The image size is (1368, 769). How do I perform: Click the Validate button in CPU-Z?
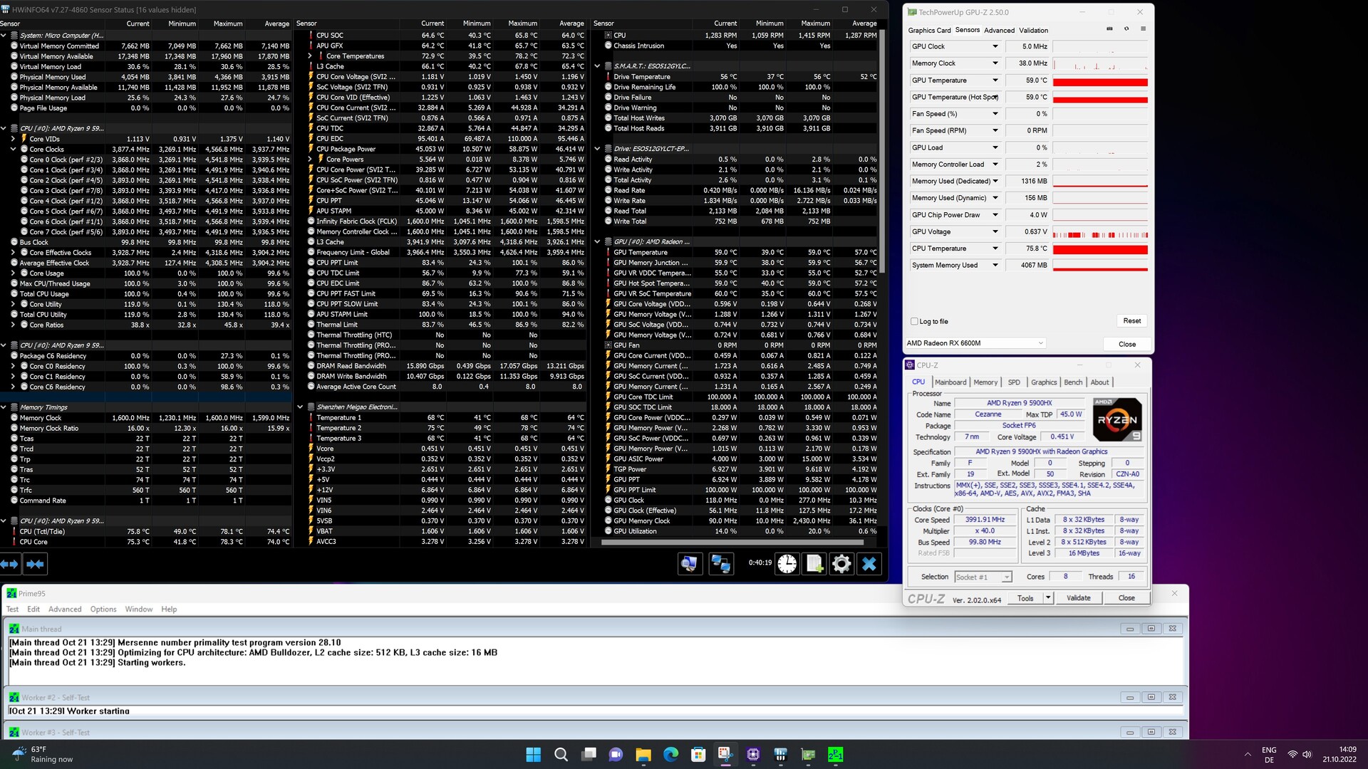pos(1078,598)
